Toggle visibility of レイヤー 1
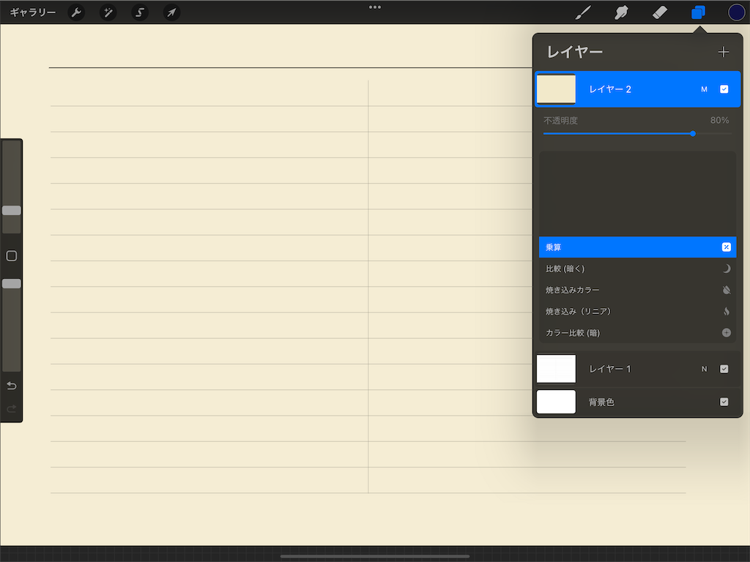 (x=724, y=369)
